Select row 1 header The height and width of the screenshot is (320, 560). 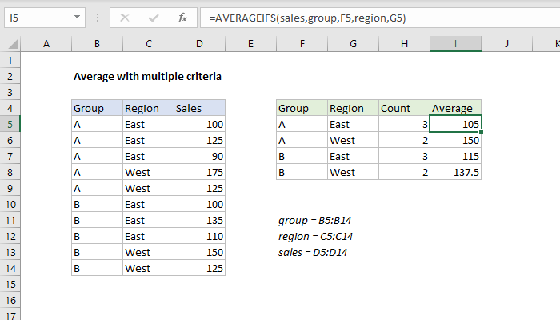pyautogui.click(x=10, y=60)
